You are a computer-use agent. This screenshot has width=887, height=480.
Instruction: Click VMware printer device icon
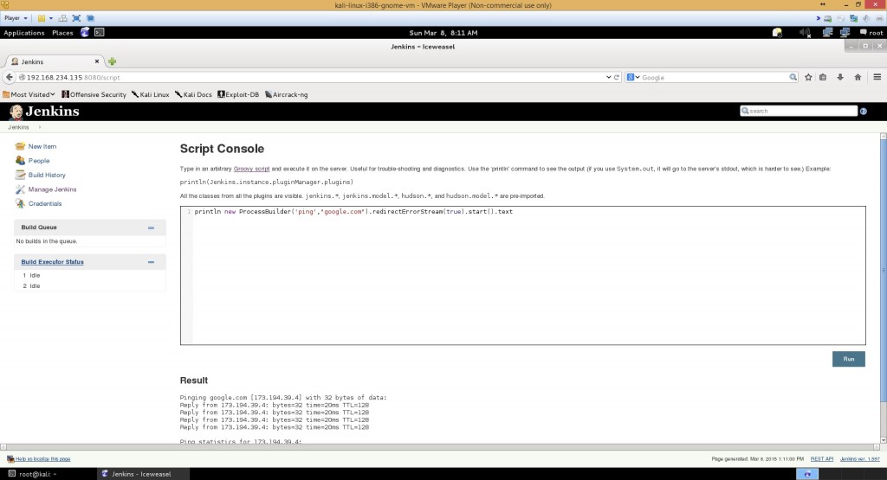point(879,18)
